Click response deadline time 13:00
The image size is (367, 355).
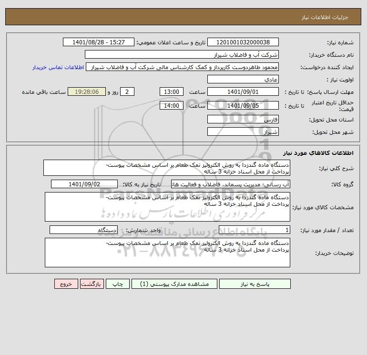pos(171,92)
